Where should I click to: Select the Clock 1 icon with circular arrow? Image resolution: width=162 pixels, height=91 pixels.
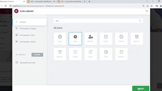[x=91, y=54]
